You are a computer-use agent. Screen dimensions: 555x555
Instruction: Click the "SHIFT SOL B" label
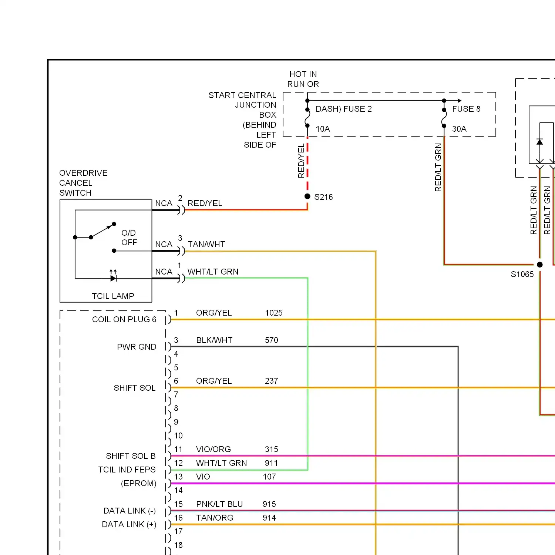131,456
